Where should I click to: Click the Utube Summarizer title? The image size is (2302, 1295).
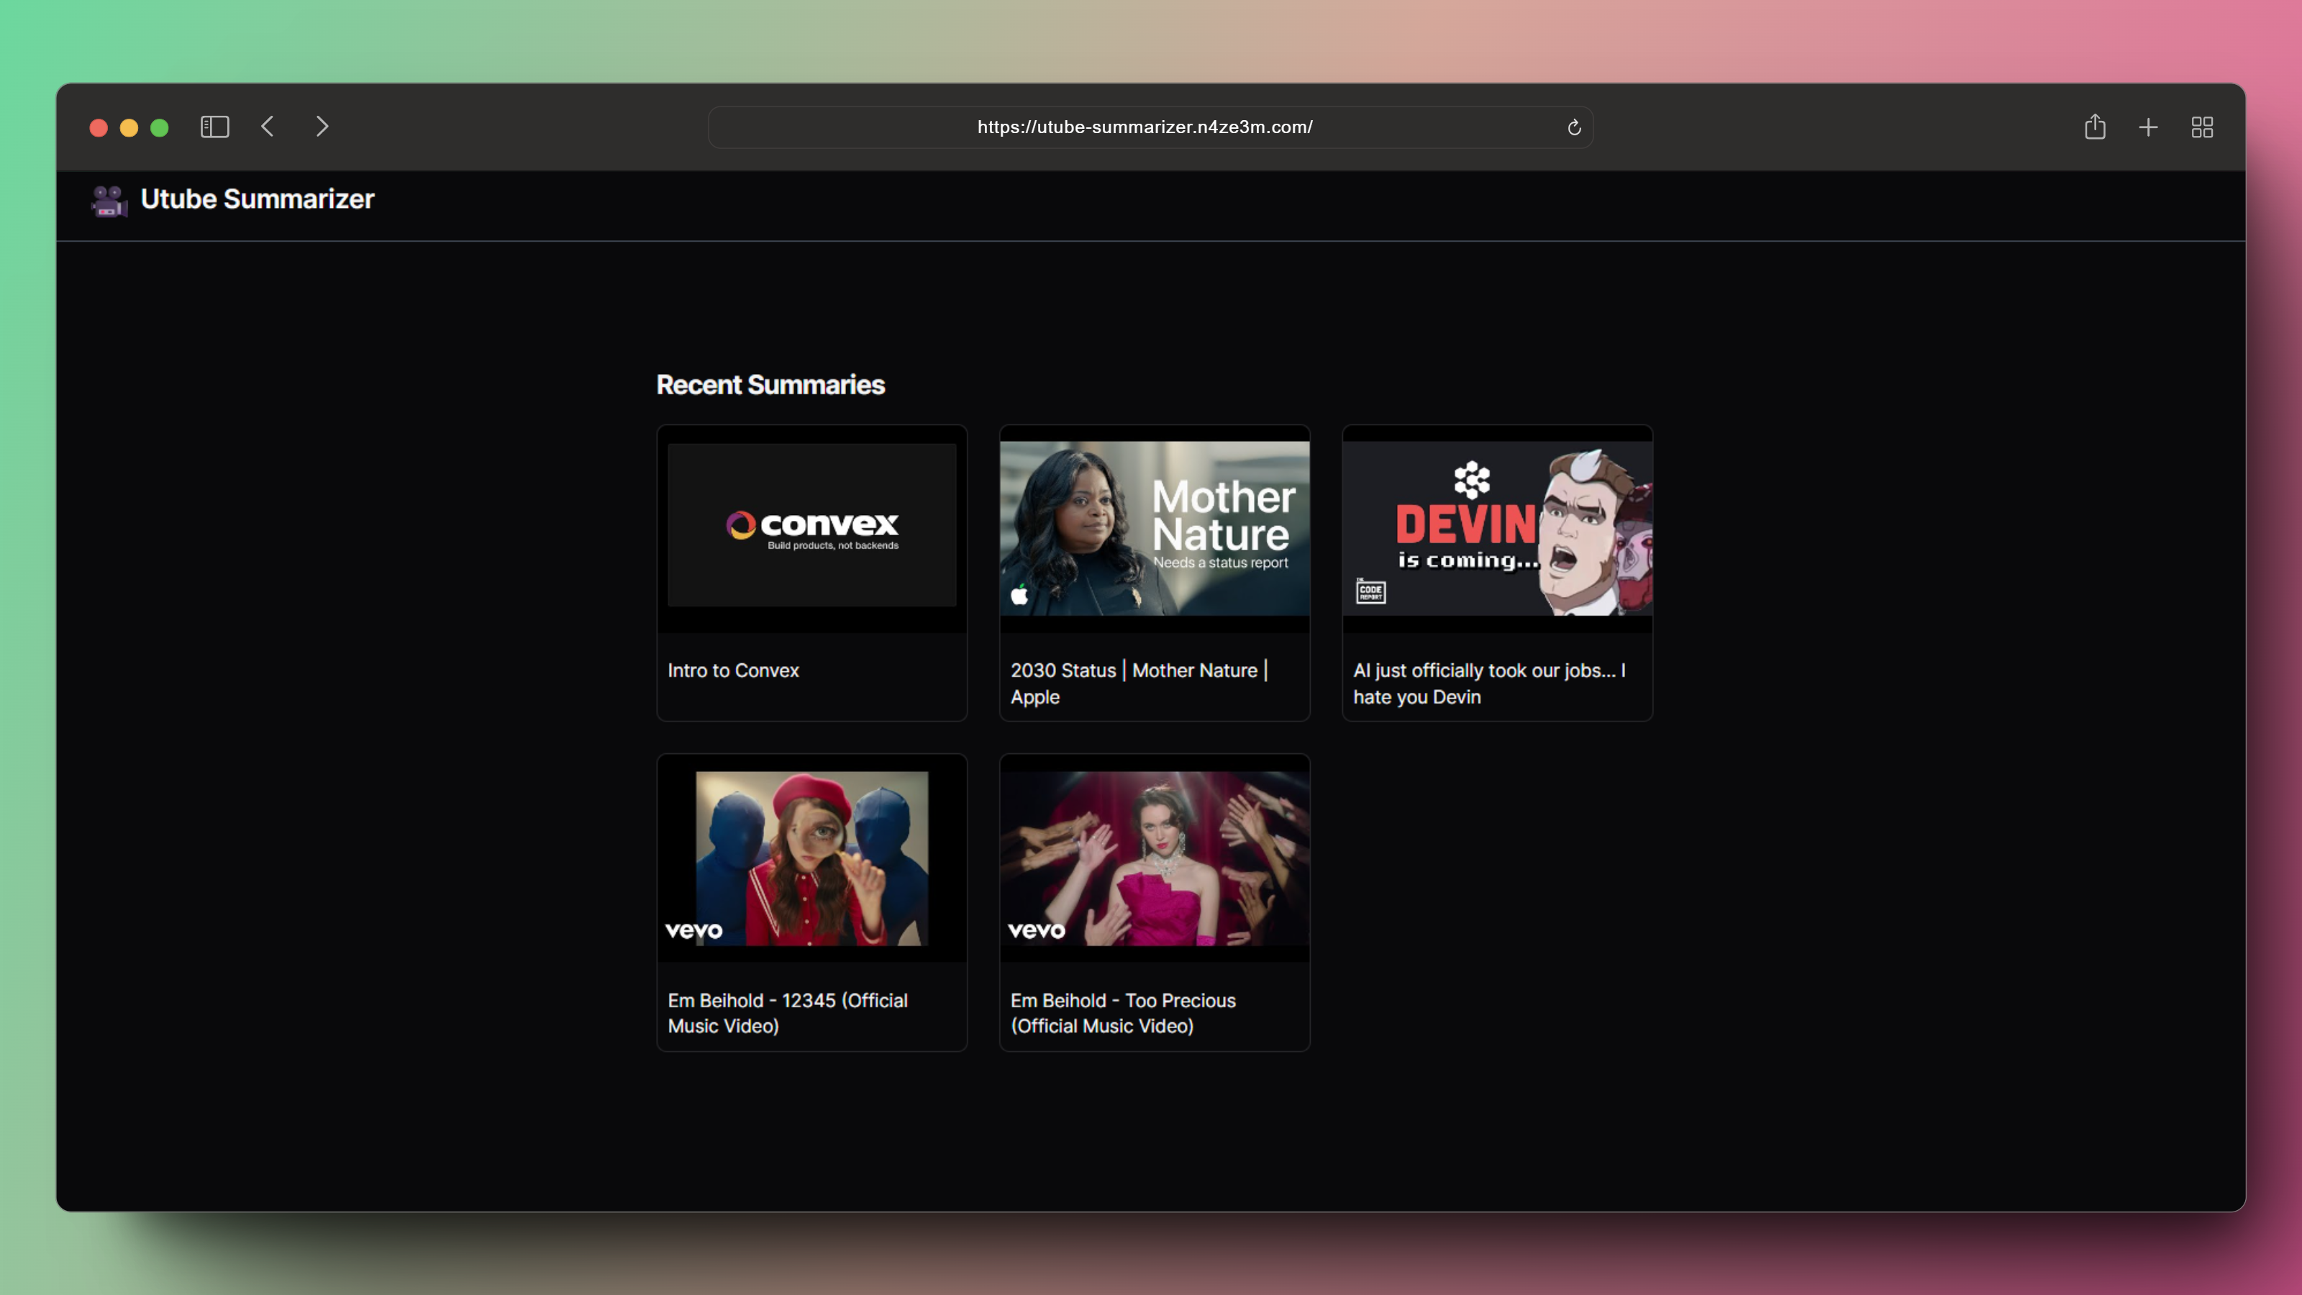click(258, 199)
